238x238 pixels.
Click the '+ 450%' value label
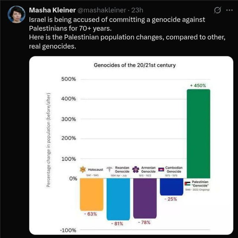tap(198, 85)
